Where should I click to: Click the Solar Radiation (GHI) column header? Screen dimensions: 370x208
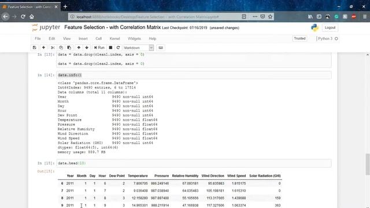[x=265, y=176]
